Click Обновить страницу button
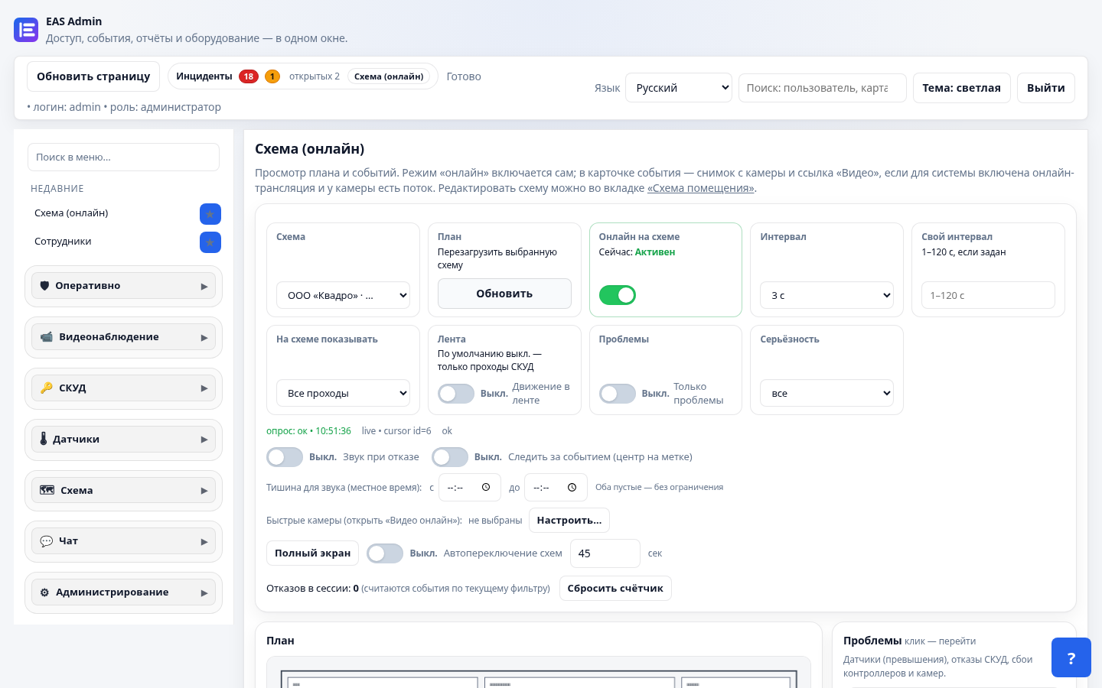Viewport: 1102px width, 688px height. click(93, 76)
